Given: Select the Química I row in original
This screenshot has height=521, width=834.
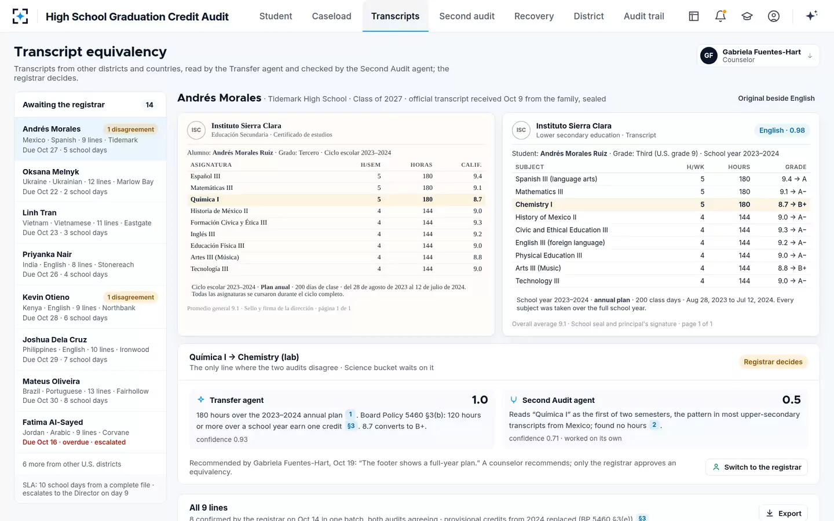Looking at the screenshot, I should coord(336,199).
